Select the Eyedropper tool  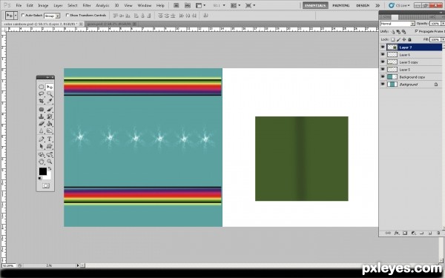(50, 101)
